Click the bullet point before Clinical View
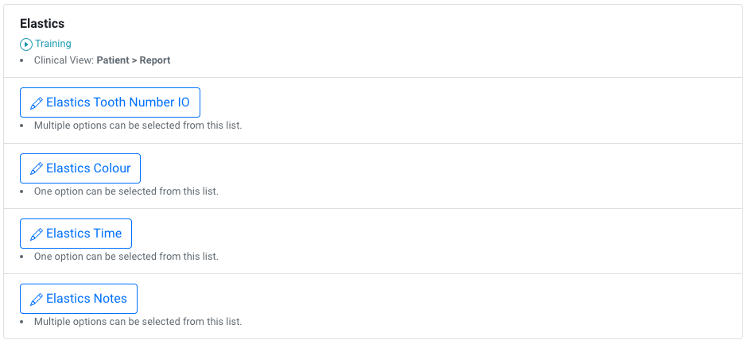Viewport: 749px width, 344px height. 21,61
